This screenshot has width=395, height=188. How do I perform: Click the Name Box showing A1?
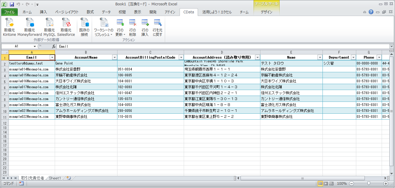point(17,46)
